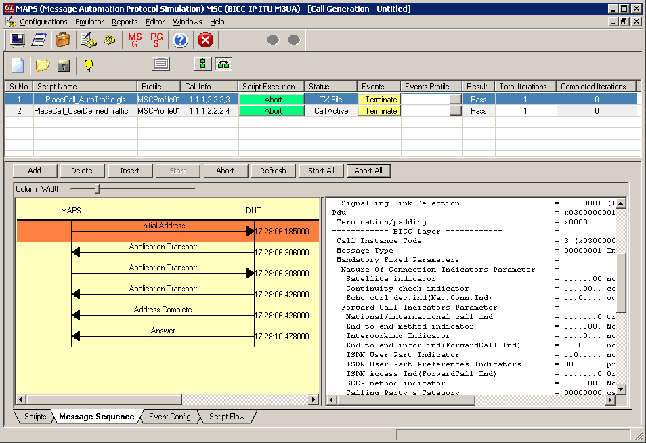Screen dimensions: 646x443
Task: Toggle the green hierarchy tree icon
Action: (223, 64)
